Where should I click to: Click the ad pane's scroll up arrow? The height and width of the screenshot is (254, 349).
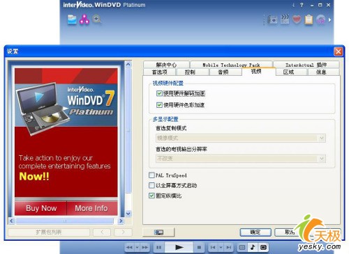click(128, 64)
